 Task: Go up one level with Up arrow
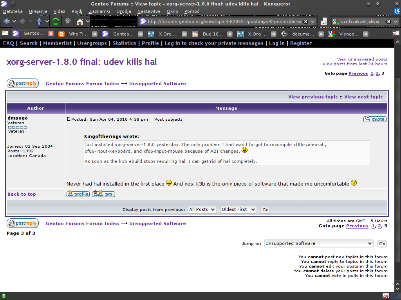pos(39,21)
